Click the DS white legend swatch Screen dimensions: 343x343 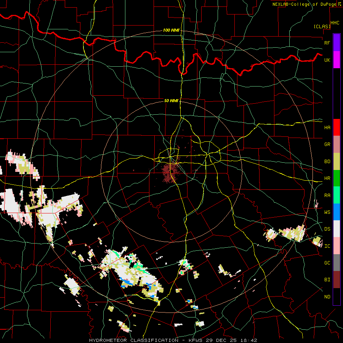(x=337, y=229)
